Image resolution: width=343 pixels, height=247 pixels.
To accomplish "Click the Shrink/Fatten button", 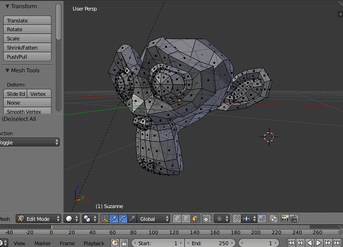I will 27,48.
